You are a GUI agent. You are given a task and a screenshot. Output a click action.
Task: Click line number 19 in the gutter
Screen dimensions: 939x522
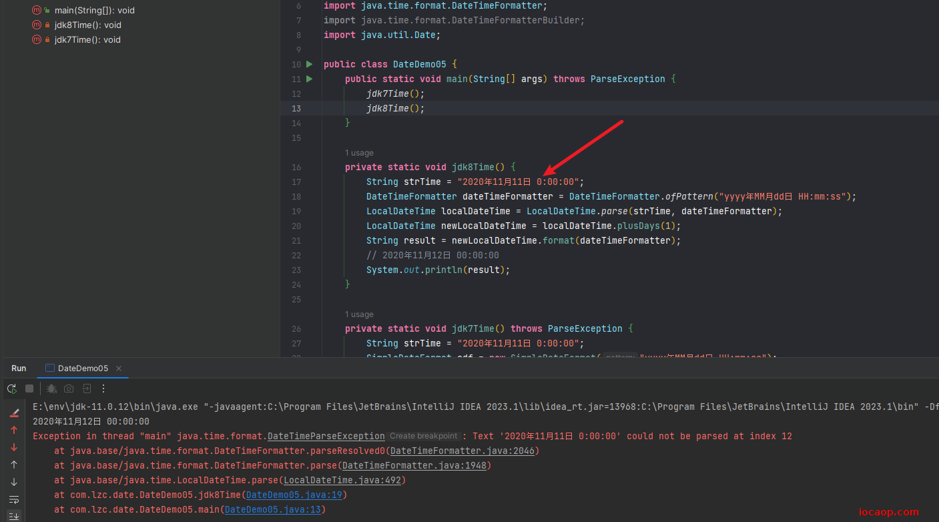coord(296,211)
